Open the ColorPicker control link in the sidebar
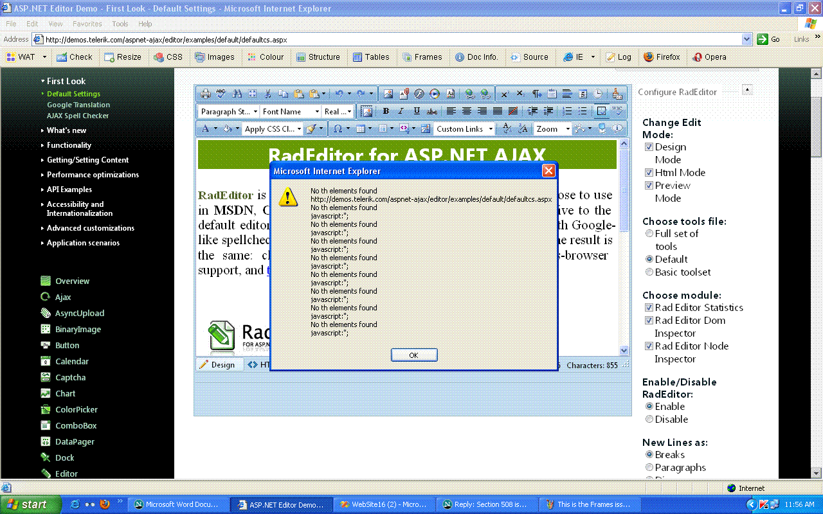The height and width of the screenshot is (514, 823). click(76, 410)
